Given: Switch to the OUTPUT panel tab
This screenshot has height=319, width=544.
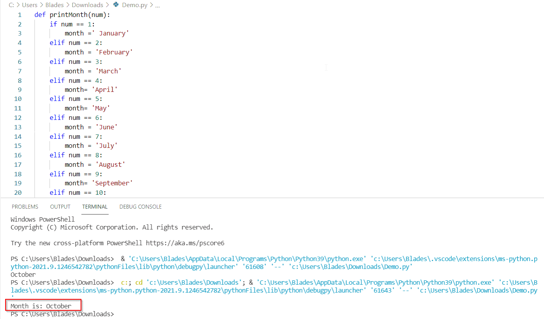Looking at the screenshot, I should [x=60, y=207].
